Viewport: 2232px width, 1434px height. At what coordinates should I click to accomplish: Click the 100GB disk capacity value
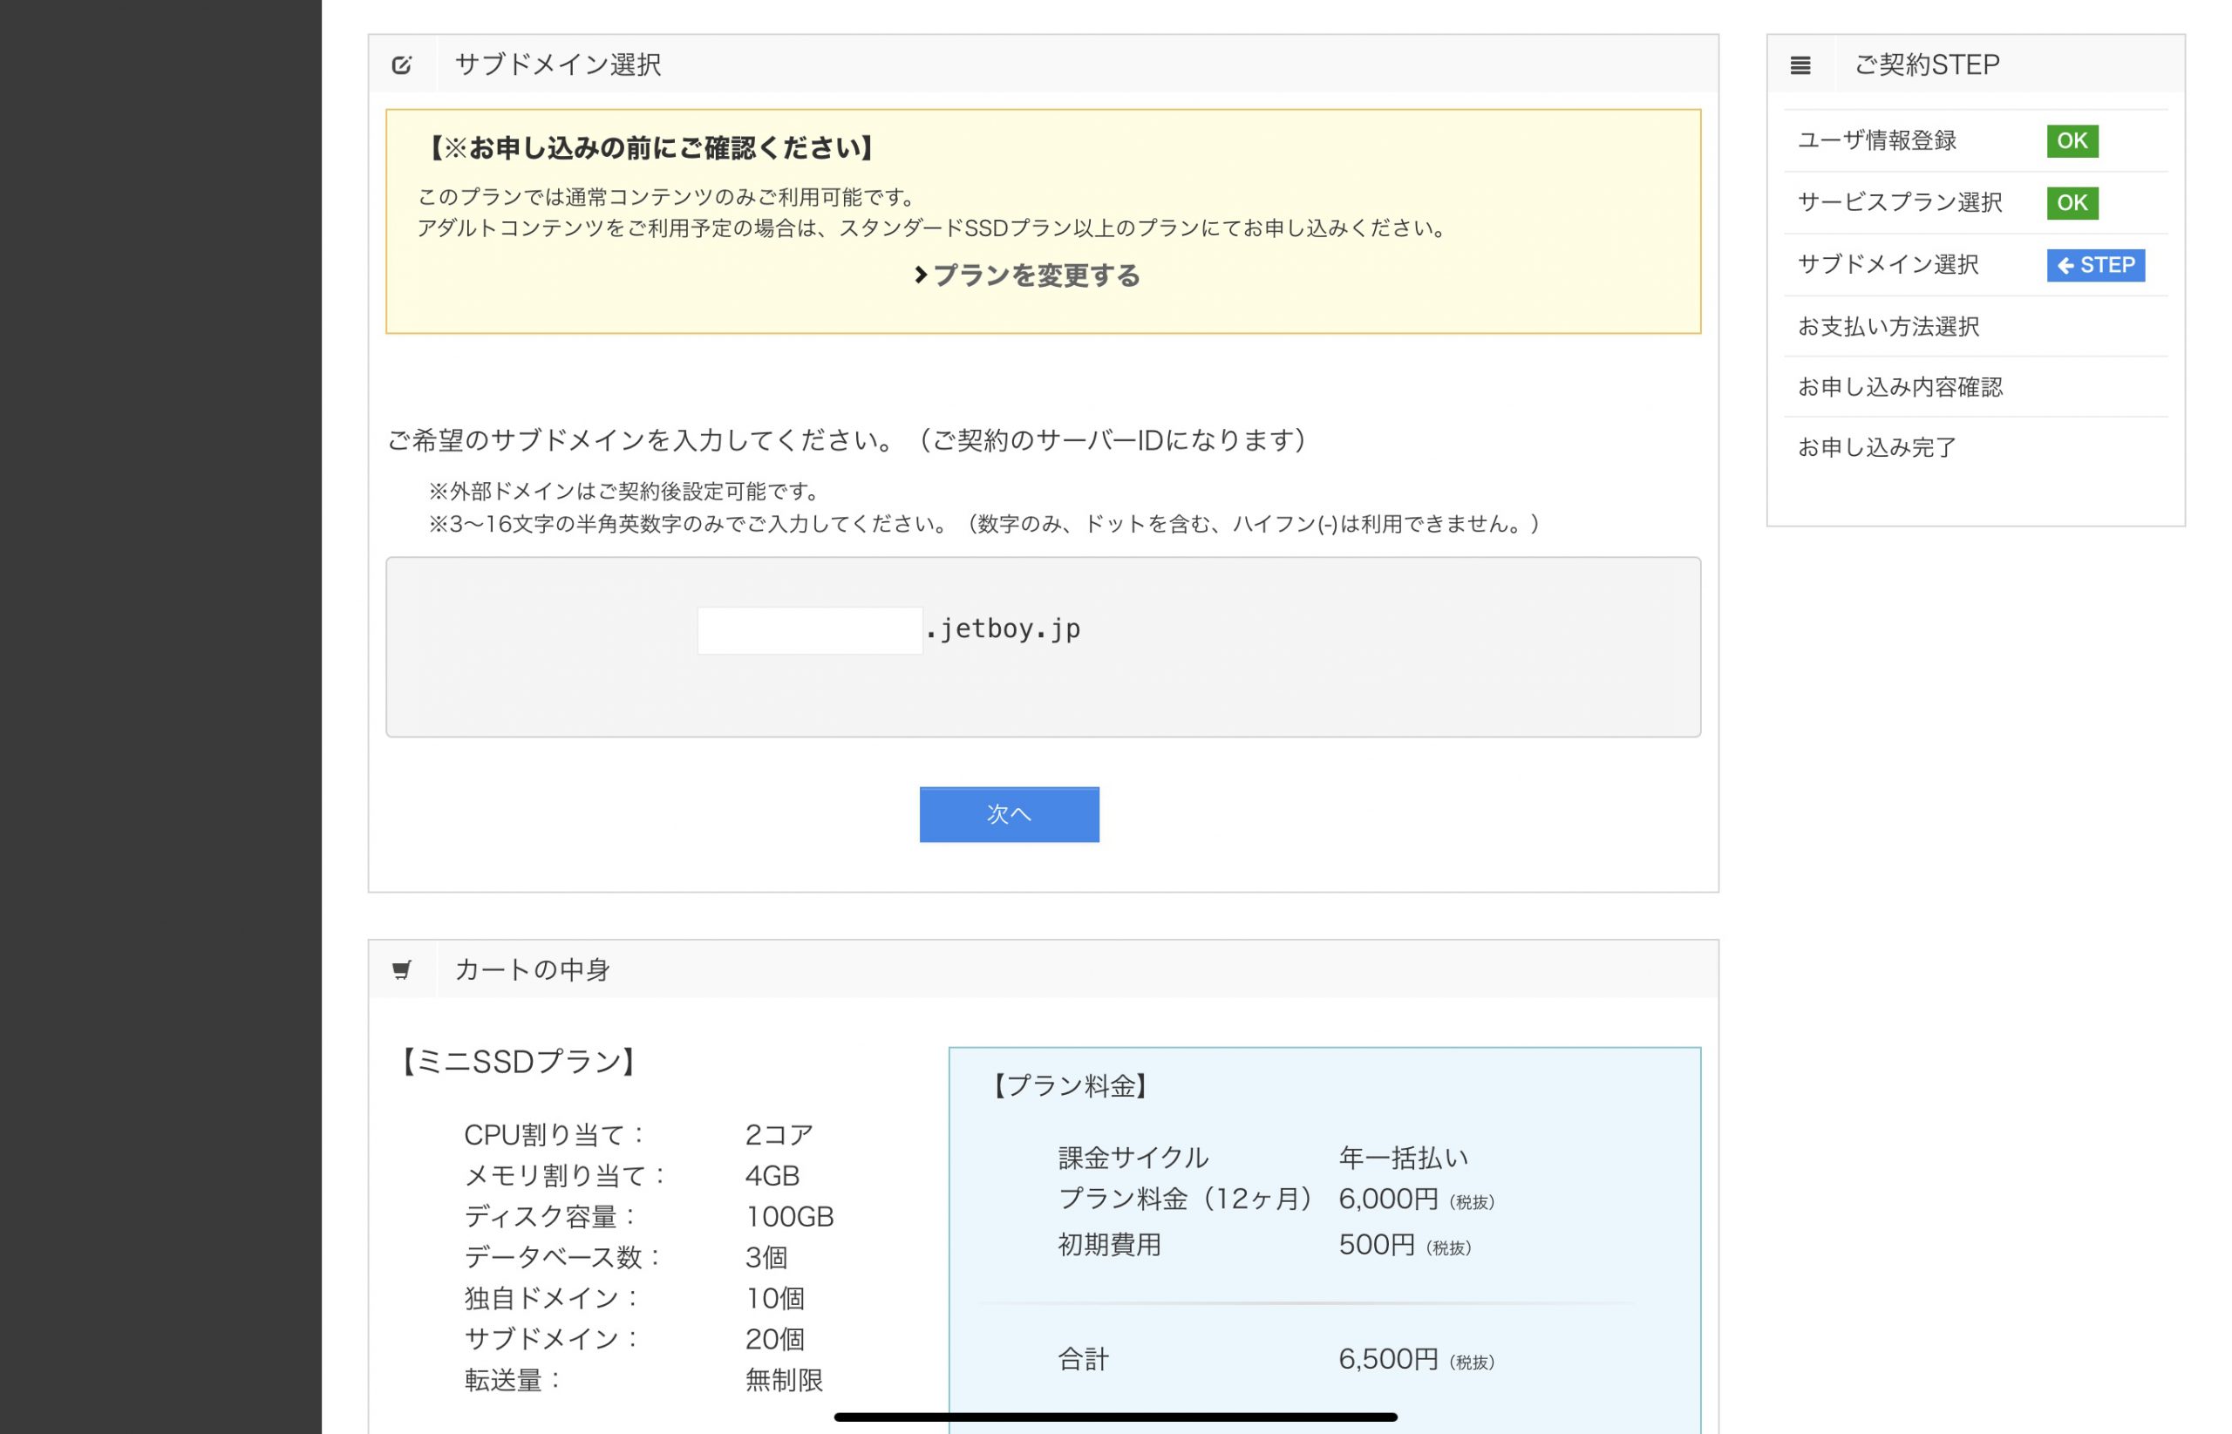pyautogui.click(x=790, y=1217)
